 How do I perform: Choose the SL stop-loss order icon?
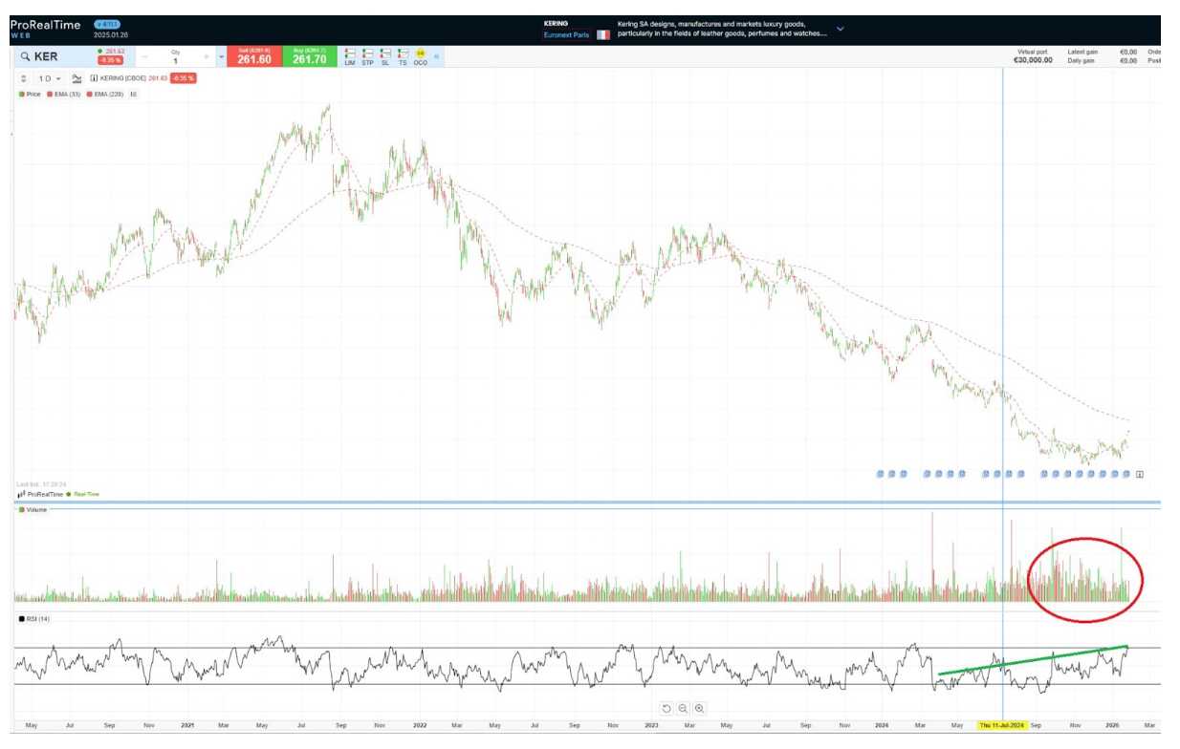(385, 55)
